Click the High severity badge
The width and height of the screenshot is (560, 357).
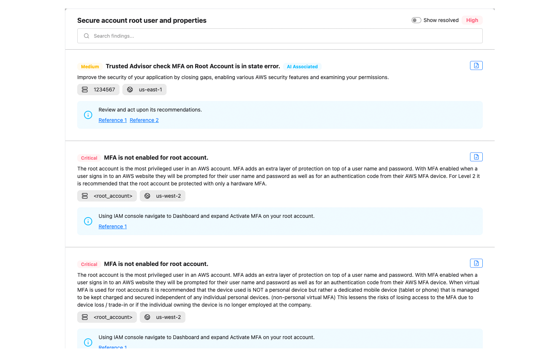[x=472, y=20]
